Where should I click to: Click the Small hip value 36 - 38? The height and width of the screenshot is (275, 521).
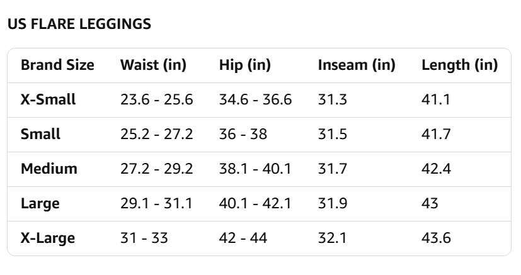tap(243, 134)
